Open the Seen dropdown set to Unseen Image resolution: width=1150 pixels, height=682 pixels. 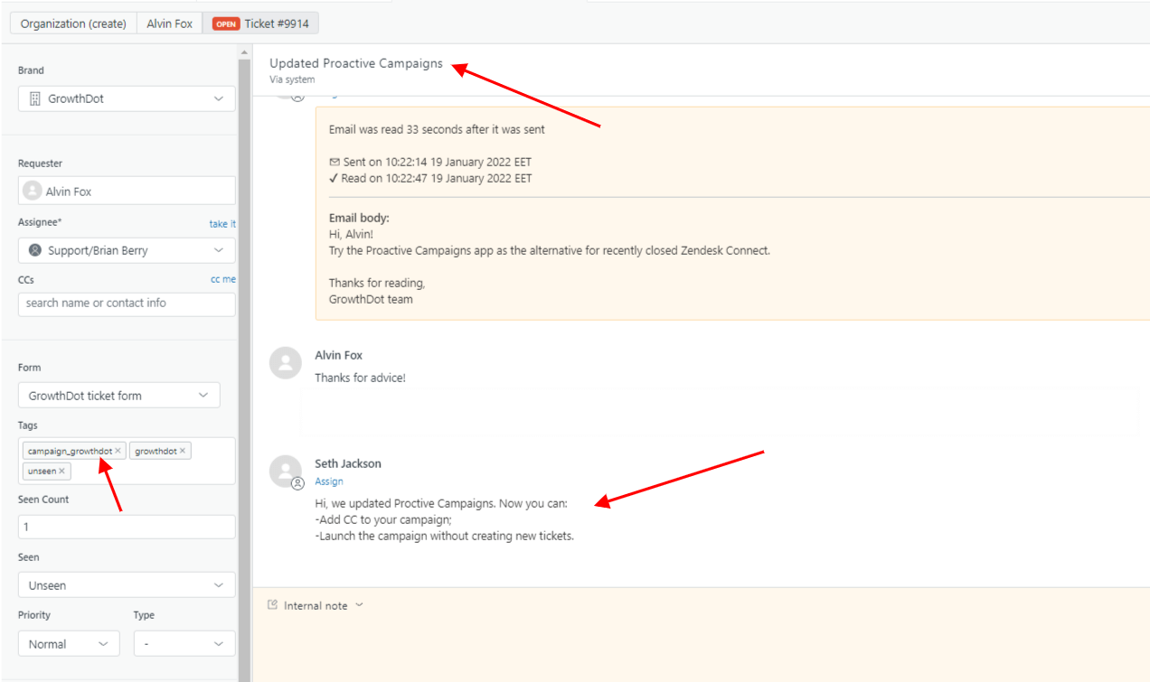click(127, 585)
